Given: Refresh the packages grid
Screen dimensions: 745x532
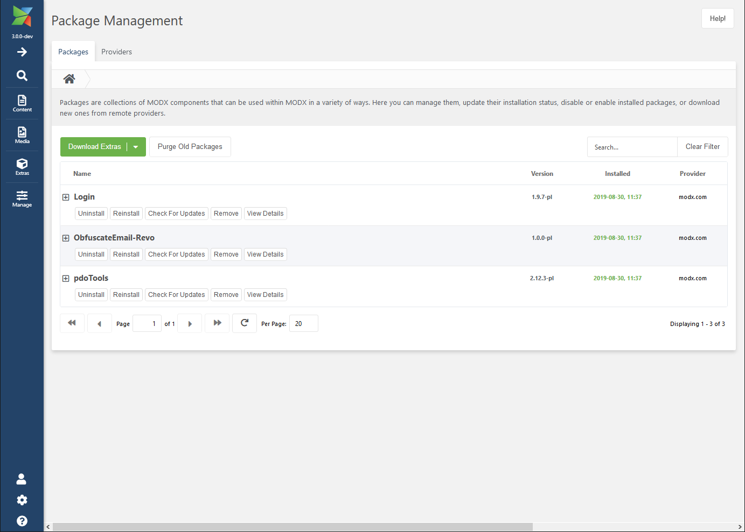Looking at the screenshot, I should point(245,323).
